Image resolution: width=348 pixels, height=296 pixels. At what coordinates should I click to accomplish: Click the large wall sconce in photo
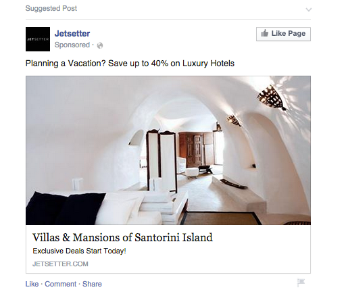271,98
